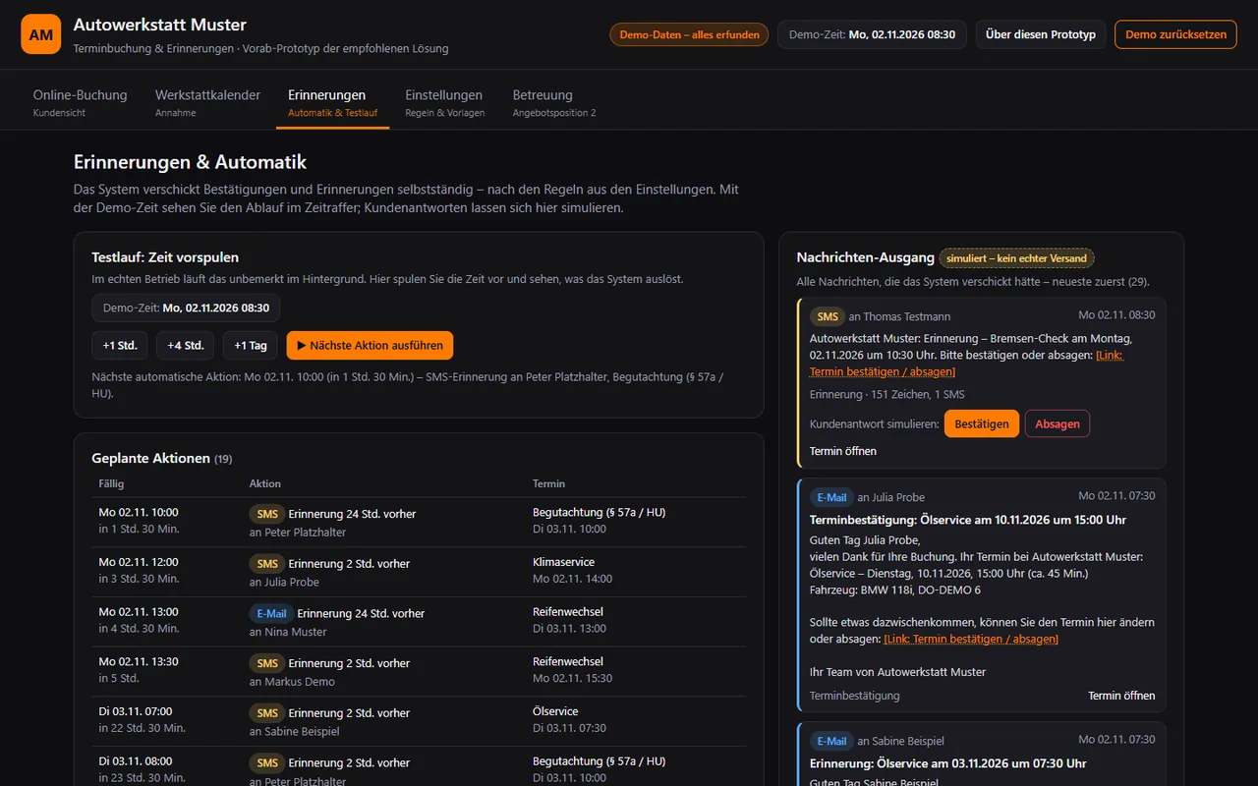Viewport: 1258px width, 786px height.
Task: Skip ahead using +4 Std. button
Action: tap(186, 345)
